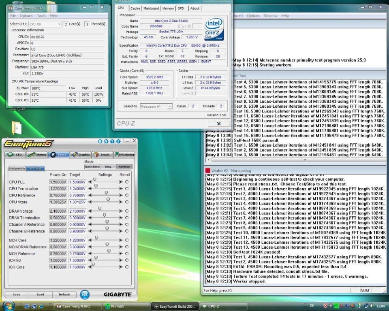The height and width of the screenshot is (311, 389).
Task: Select Easy mode in EasyTune6
Action: click(108, 167)
